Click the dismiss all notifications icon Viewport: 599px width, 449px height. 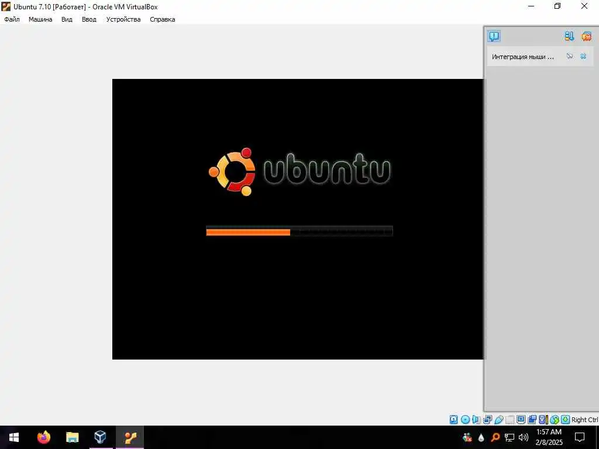[586, 36]
